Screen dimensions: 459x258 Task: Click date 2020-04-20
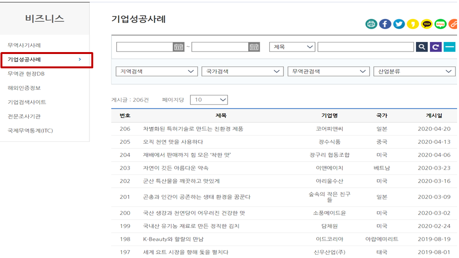(x=434, y=129)
